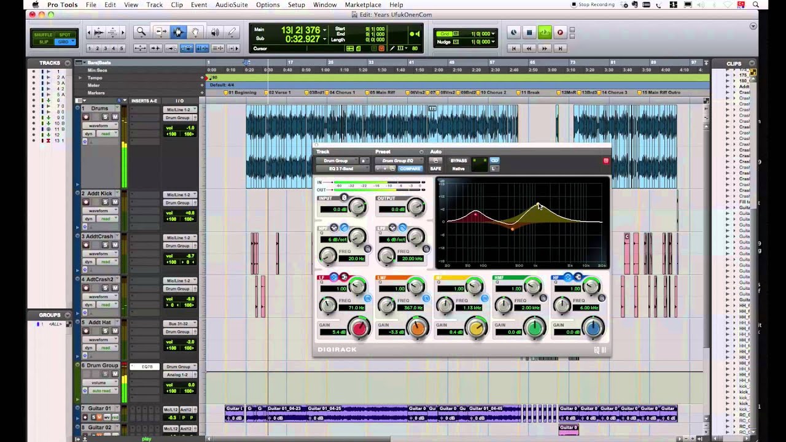Image resolution: width=786 pixels, height=442 pixels.
Task: Mute the Addt Kick track
Action: pos(115,202)
